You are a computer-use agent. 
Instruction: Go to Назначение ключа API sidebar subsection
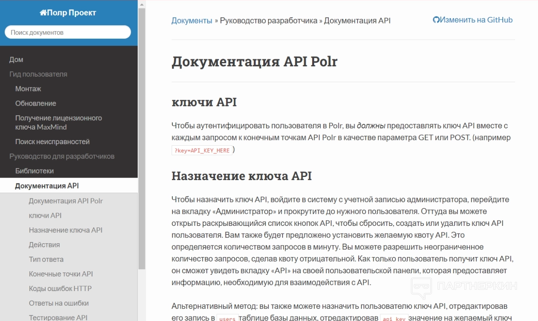coord(66,230)
